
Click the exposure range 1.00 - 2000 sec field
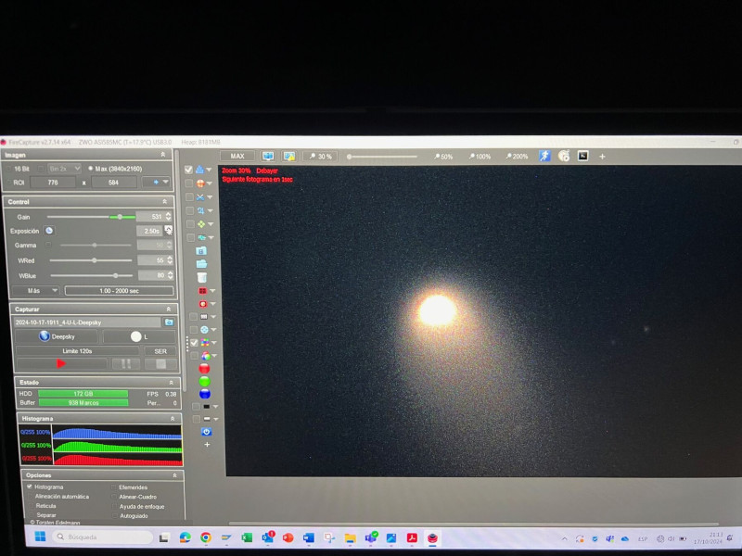(120, 291)
